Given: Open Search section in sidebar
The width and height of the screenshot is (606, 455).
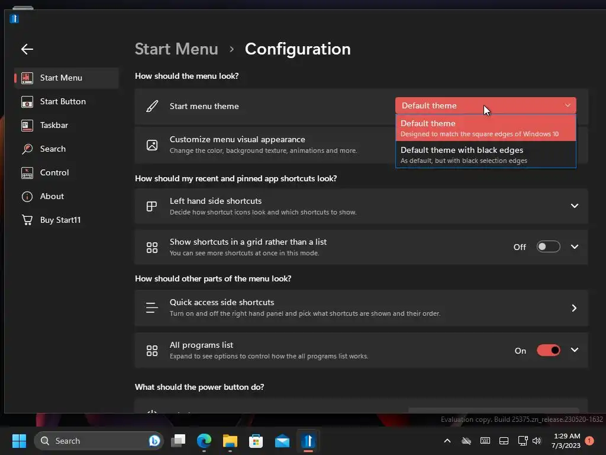Looking at the screenshot, I should (x=66, y=149).
